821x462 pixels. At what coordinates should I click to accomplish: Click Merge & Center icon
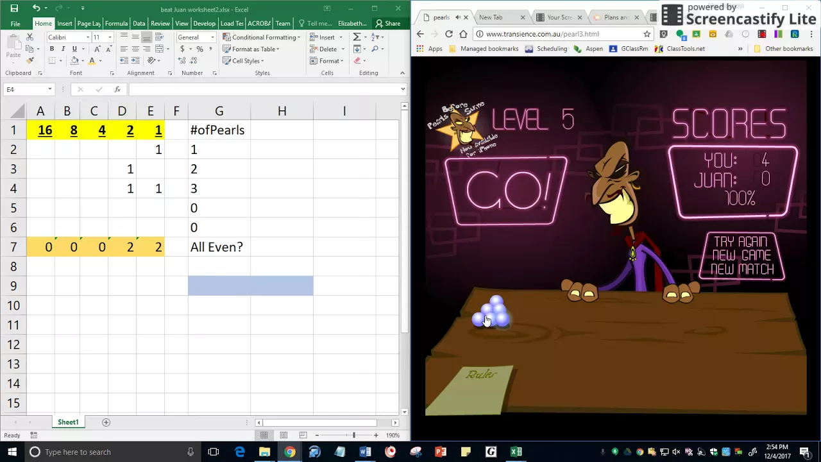(159, 49)
